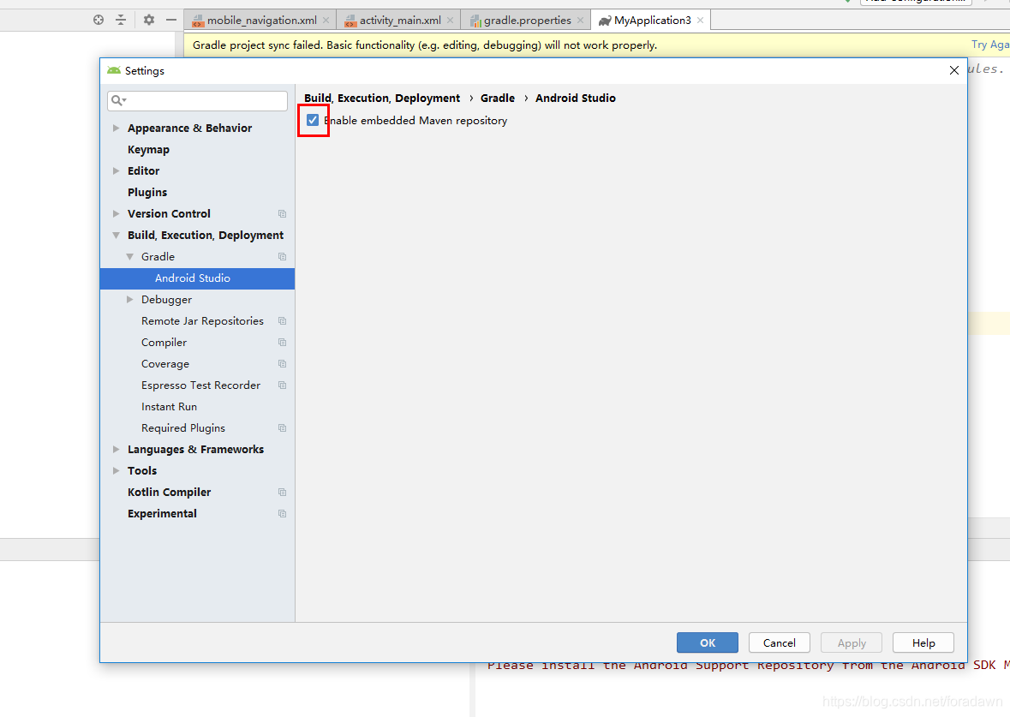Click the Apply button
This screenshot has height=717, width=1010.
(852, 643)
